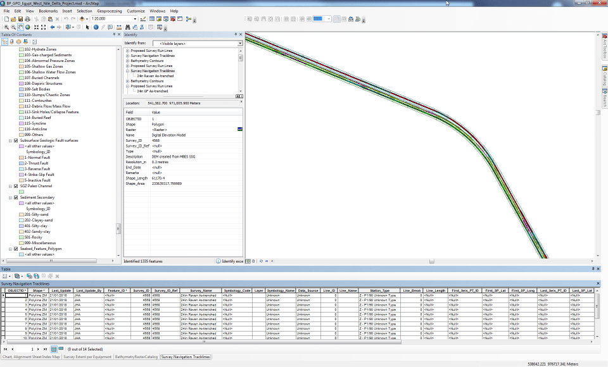Pin the Identify window

(x=236, y=34)
